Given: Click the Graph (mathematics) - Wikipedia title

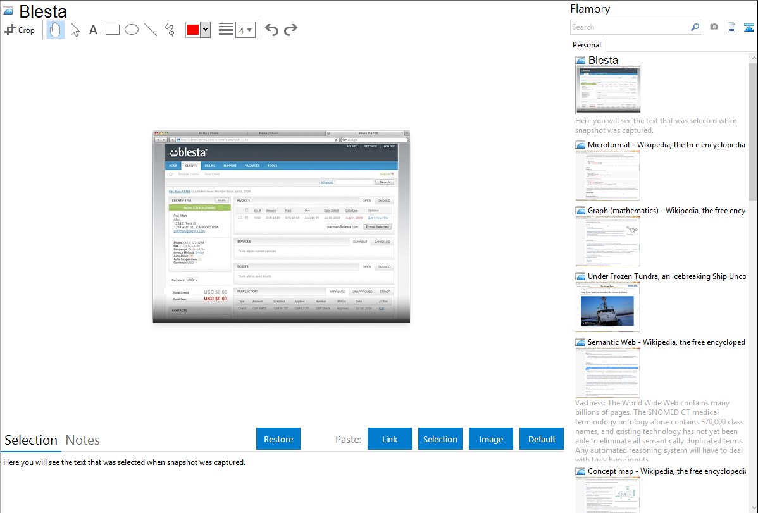Looking at the screenshot, I should [x=666, y=211].
